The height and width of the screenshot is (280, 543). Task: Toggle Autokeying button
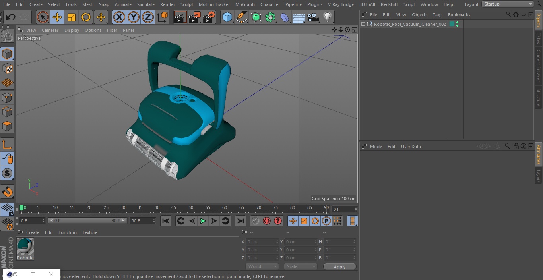coord(267,221)
